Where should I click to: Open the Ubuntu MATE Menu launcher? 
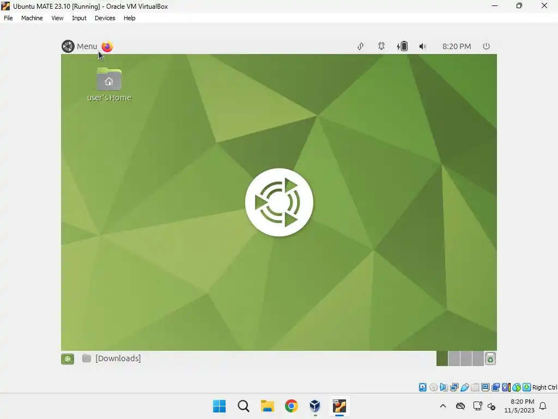[79, 46]
